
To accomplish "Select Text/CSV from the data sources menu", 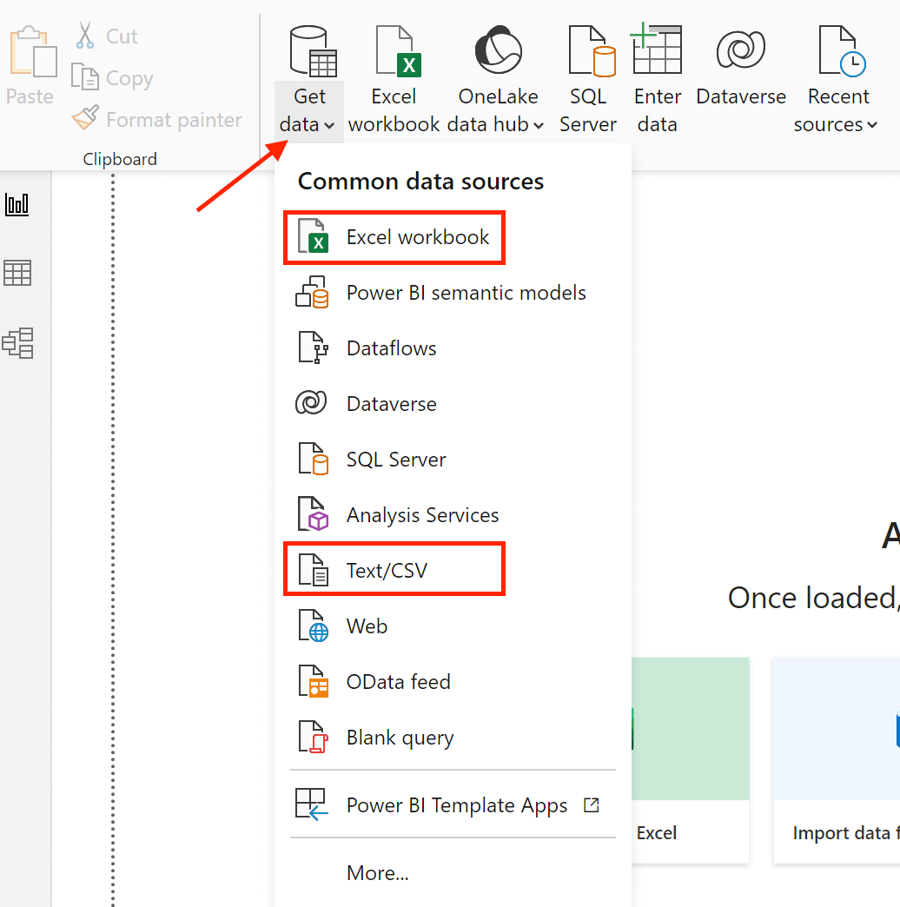I will coord(394,569).
